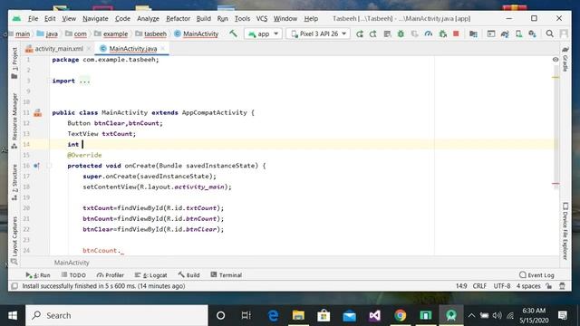This screenshot has width=580, height=326.
Task: Open the Build menu
Action: 203,18
